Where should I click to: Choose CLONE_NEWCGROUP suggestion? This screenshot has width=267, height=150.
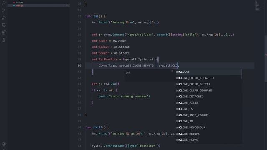coord(208,127)
